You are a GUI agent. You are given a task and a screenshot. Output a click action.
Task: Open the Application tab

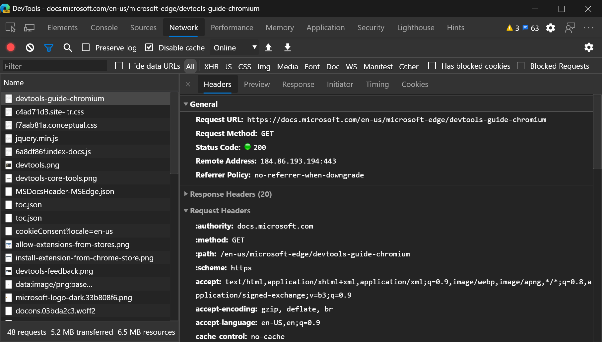pyautogui.click(x=325, y=28)
